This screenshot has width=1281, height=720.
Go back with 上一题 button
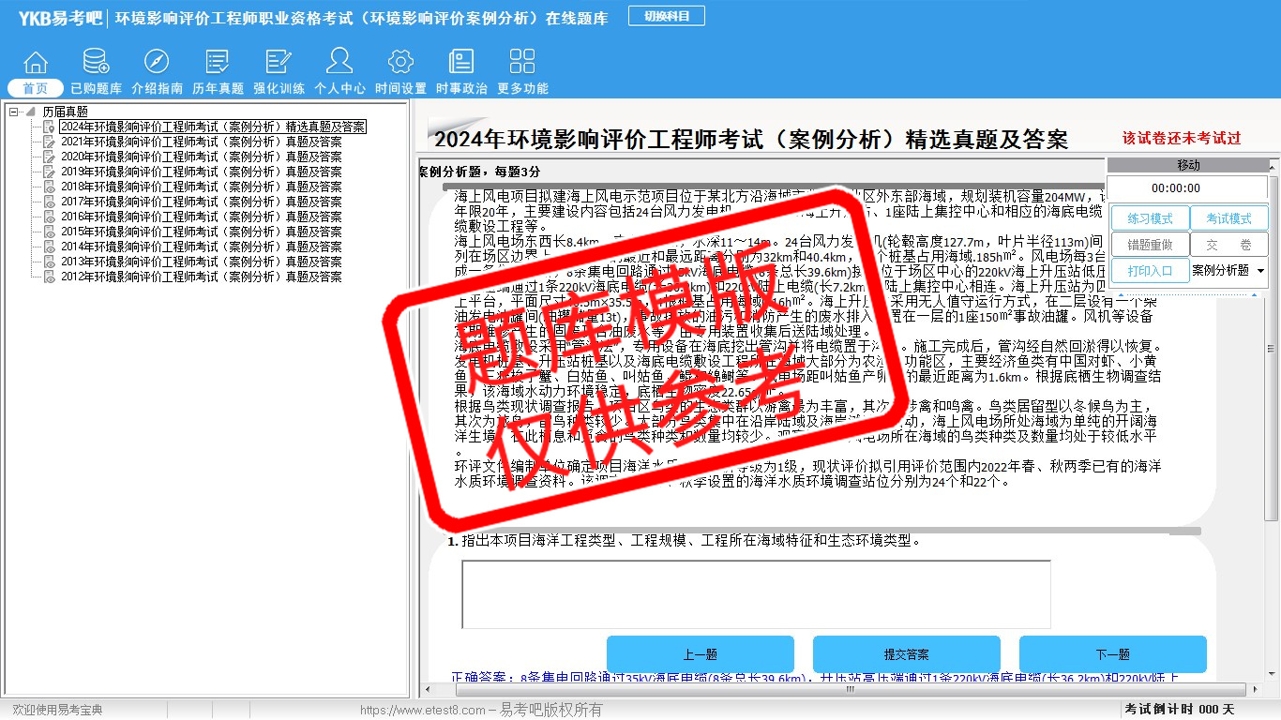click(x=700, y=654)
